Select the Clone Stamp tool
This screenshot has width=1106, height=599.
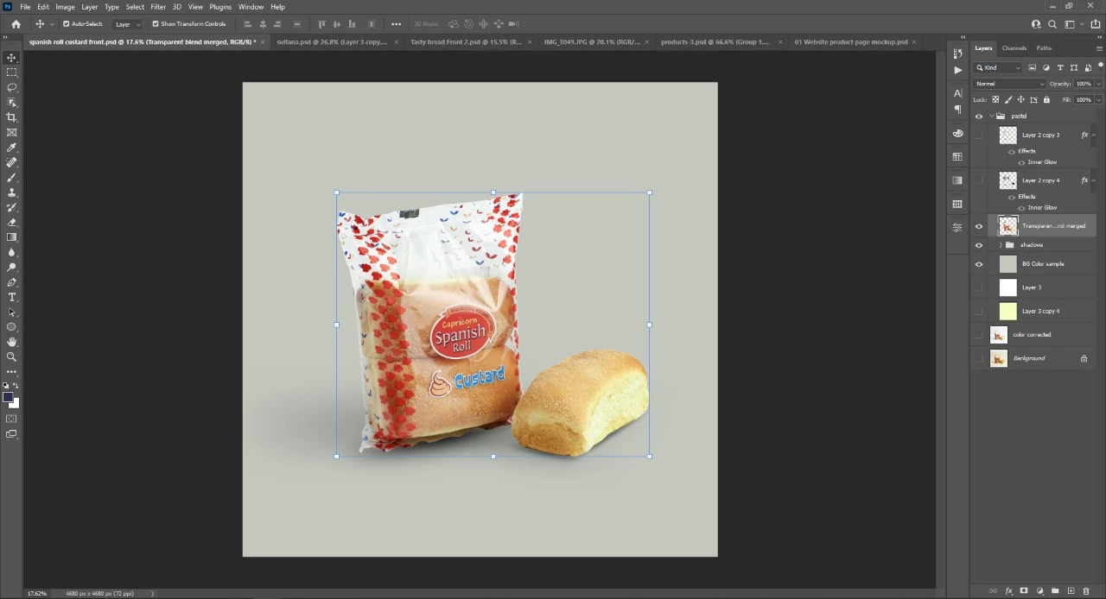[x=11, y=192]
